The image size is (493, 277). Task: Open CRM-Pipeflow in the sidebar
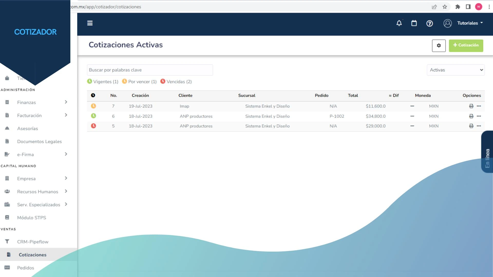(x=33, y=242)
